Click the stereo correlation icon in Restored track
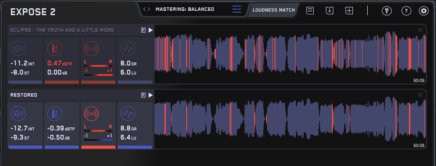 coord(91,114)
